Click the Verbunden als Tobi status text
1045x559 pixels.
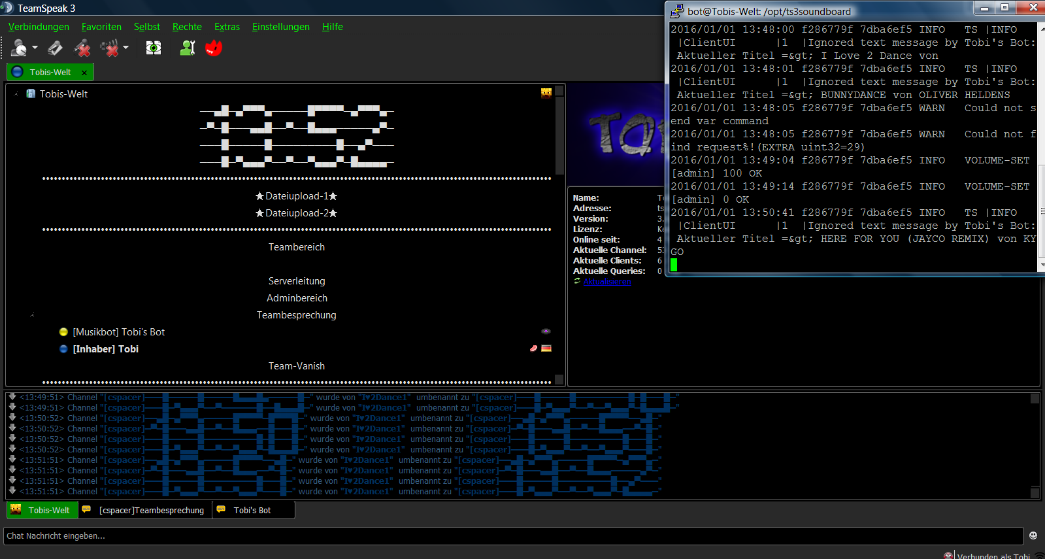(x=993, y=556)
